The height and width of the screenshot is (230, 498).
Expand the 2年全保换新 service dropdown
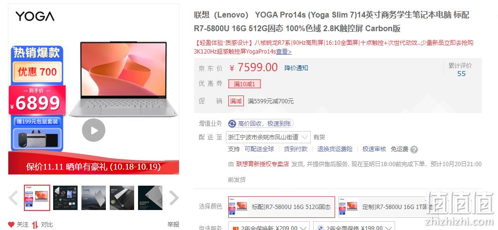click(x=269, y=227)
